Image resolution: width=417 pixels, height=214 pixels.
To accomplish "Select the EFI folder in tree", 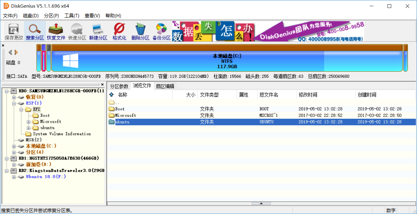I will click(x=37, y=109).
